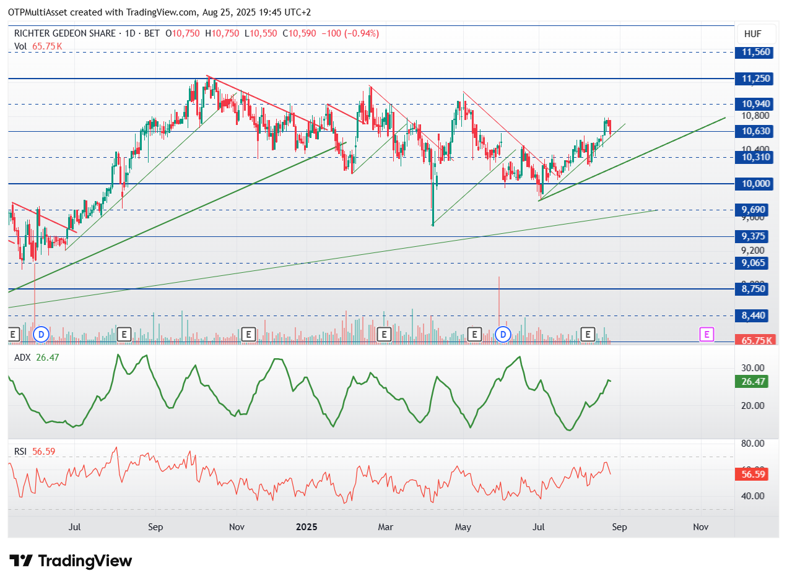Click the 10,630 price level label
787x584 pixels.
coord(755,131)
